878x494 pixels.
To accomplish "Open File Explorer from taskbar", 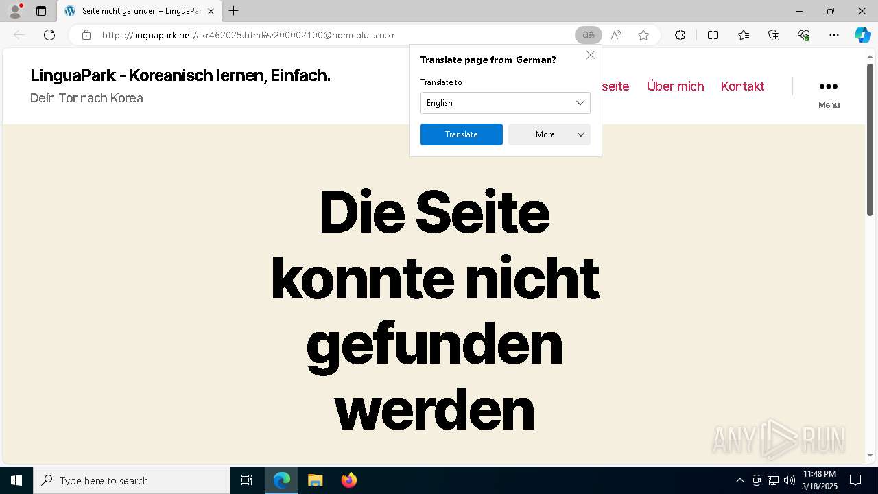I will click(316, 480).
